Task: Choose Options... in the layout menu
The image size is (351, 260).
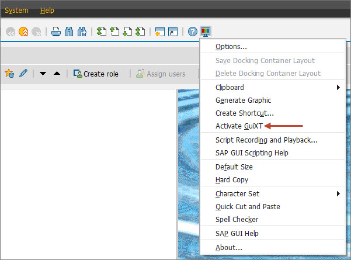Action: pyautogui.click(x=231, y=47)
